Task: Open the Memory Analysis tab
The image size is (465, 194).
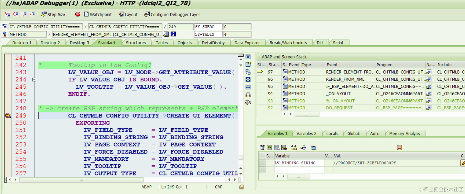Action: (x=404, y=133)
